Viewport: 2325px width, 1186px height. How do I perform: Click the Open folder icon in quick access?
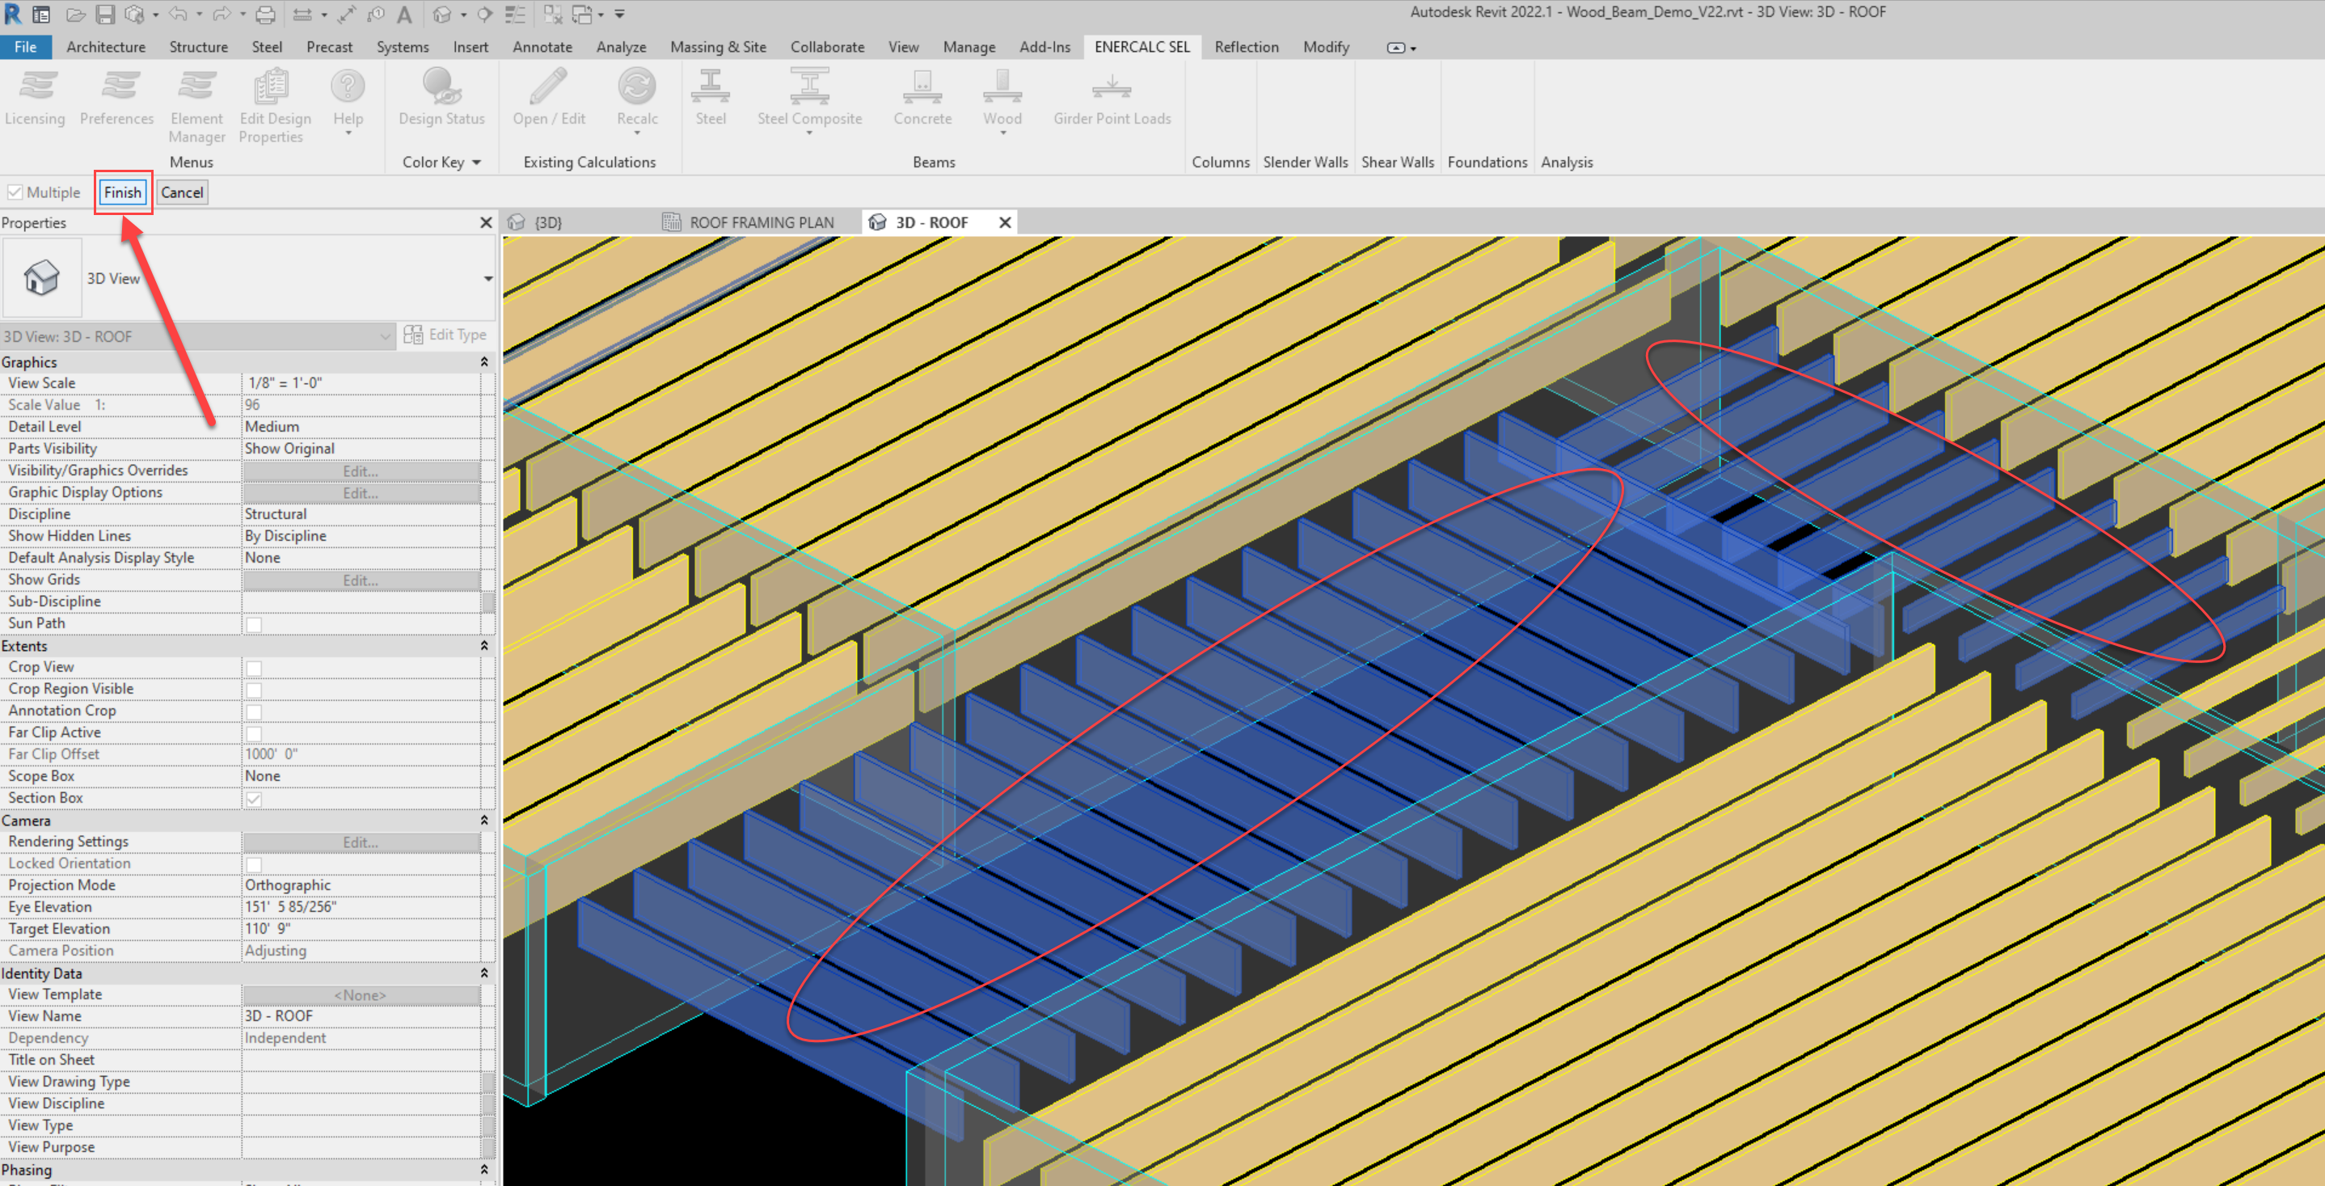tap(76, 14)
